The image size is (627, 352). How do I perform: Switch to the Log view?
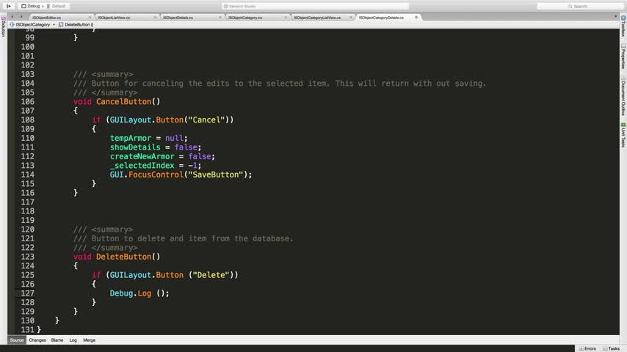(73, 340)
